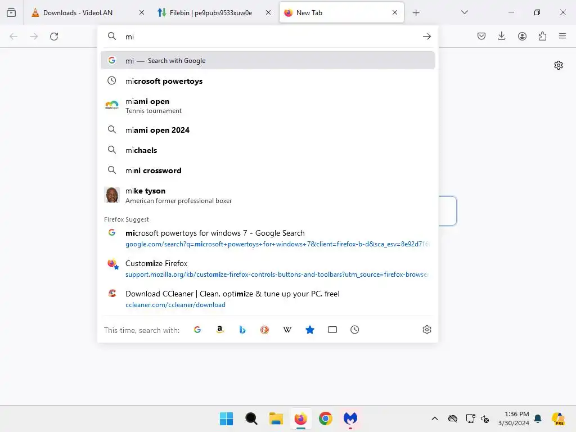Image resolution: width=576 pixels, height=432 pixels.
Task: Open the Download CCleaner page
Action: 267,299
